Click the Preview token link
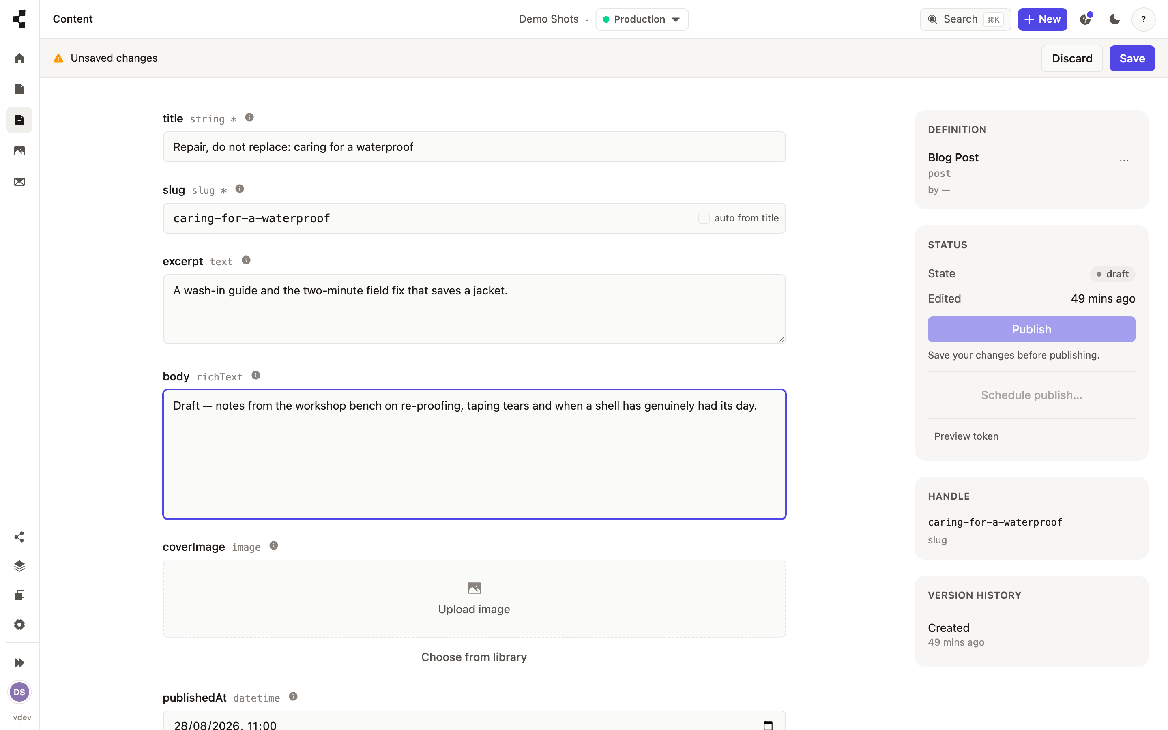 pyautogui.click(x=966, y=436)
